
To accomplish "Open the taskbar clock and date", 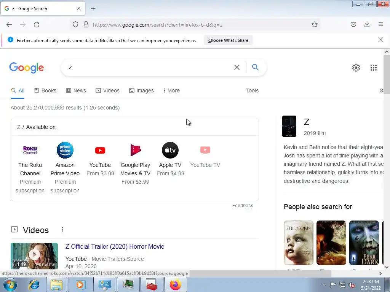I will [x=371, y=285].
